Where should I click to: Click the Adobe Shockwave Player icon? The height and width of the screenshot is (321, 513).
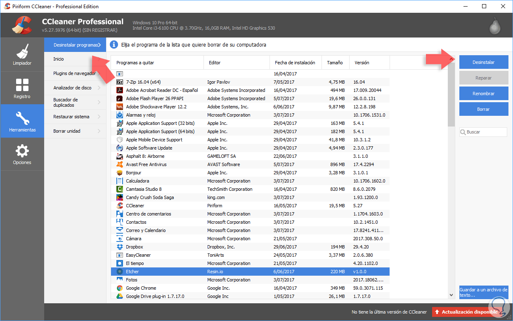[x=120, y=107]
